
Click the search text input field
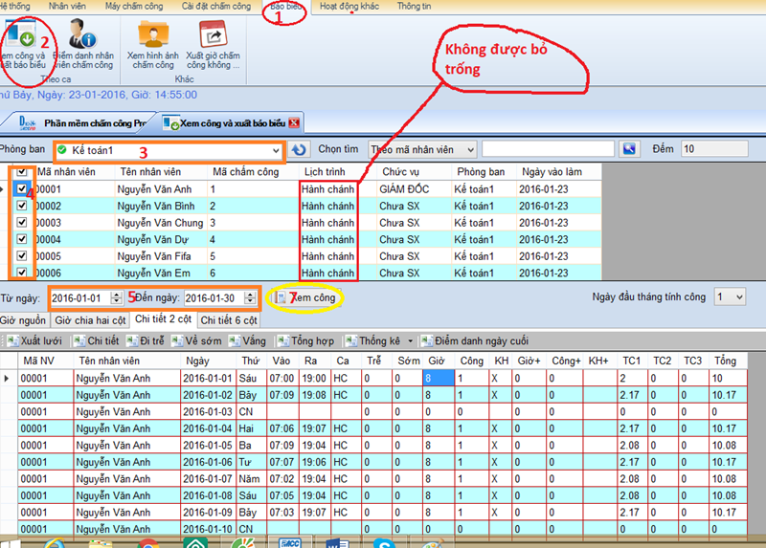point(548,149)
